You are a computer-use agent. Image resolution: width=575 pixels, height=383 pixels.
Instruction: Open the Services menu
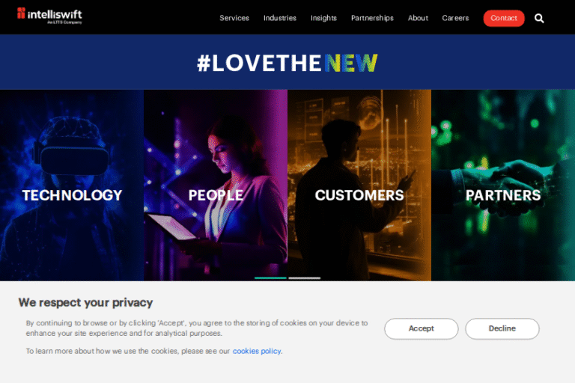(x=234, y=18)
